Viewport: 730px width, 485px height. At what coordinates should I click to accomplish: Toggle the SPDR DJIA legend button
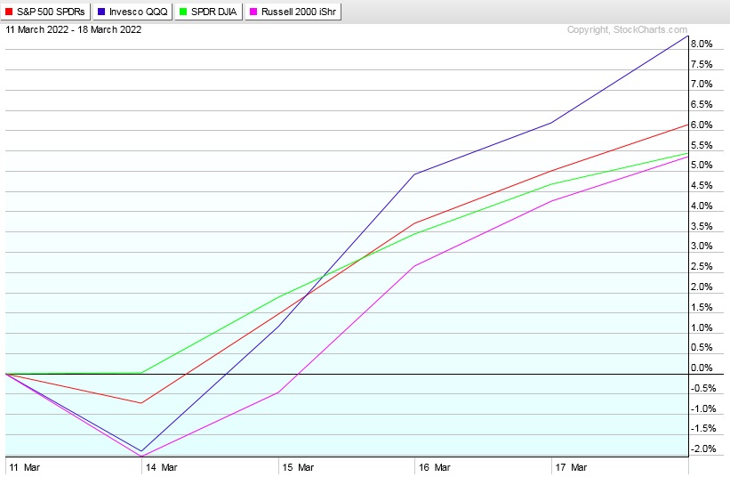pyautogui.click(x=209, y=12)
